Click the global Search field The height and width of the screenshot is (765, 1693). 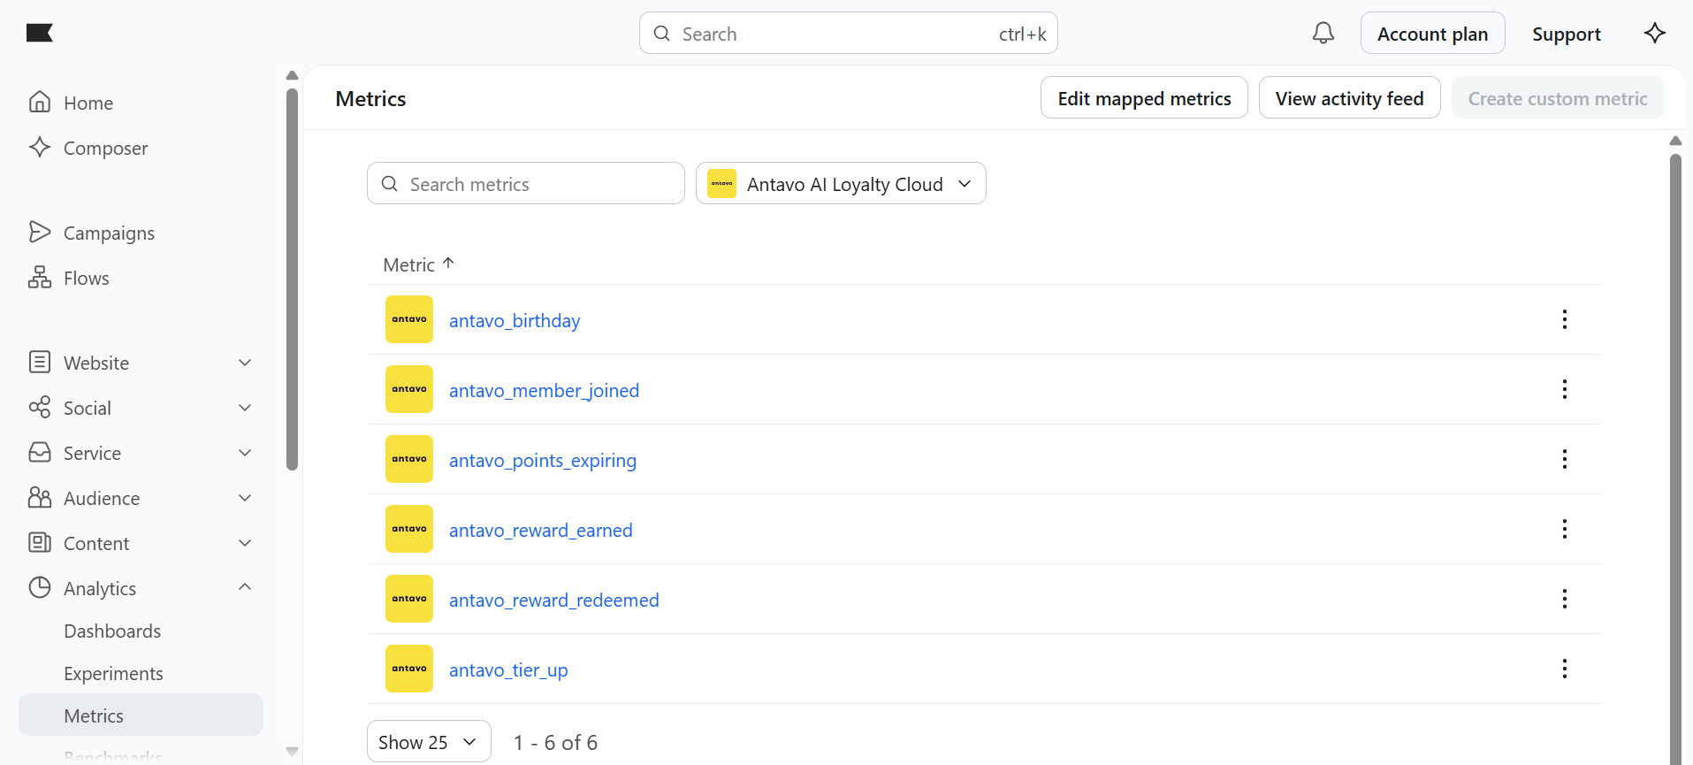pyautogui.click(x=849, y=33)
